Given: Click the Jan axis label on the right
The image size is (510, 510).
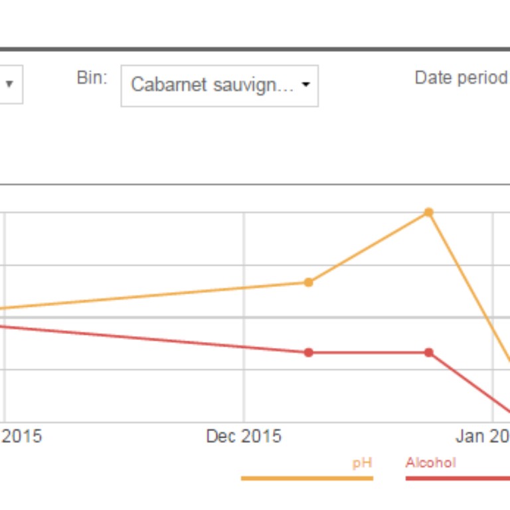Looking at the screenshot, I should (483, 436).
